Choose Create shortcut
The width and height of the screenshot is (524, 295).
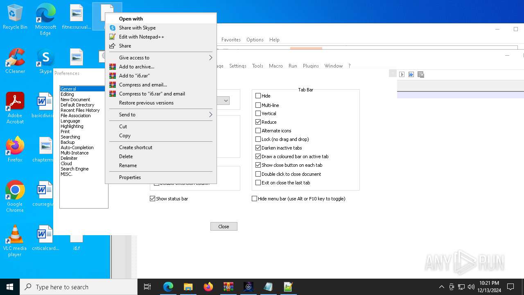click(x=161, y=147)
